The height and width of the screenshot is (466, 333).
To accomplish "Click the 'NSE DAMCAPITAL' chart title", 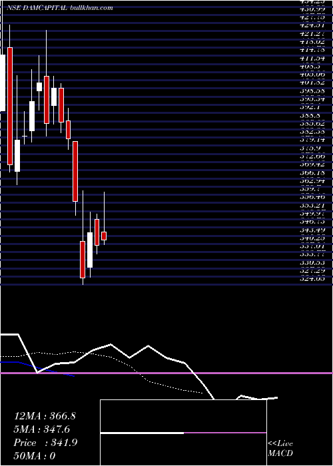I will pos(37,8).
